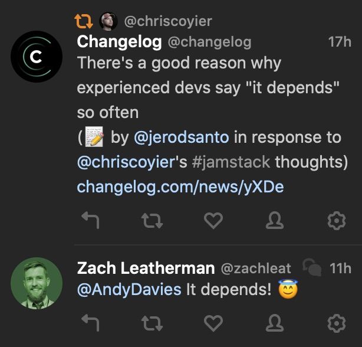Open the changelog.com/news/yXDe link
The height and width of the screenshot is (347, 362).
pyautogui.click(x=180, y=187)
